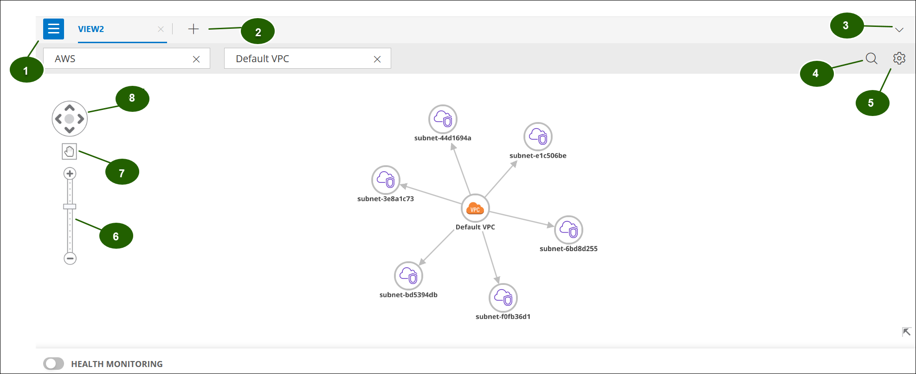Clear the AWS filter
The width and height of the screenshot is (916, 374).
pyautogui.click(x=196, y=59)
